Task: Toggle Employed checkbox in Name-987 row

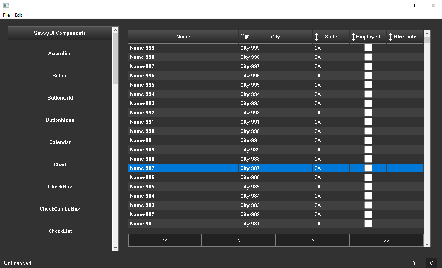Action: click(x=368, y=168)
